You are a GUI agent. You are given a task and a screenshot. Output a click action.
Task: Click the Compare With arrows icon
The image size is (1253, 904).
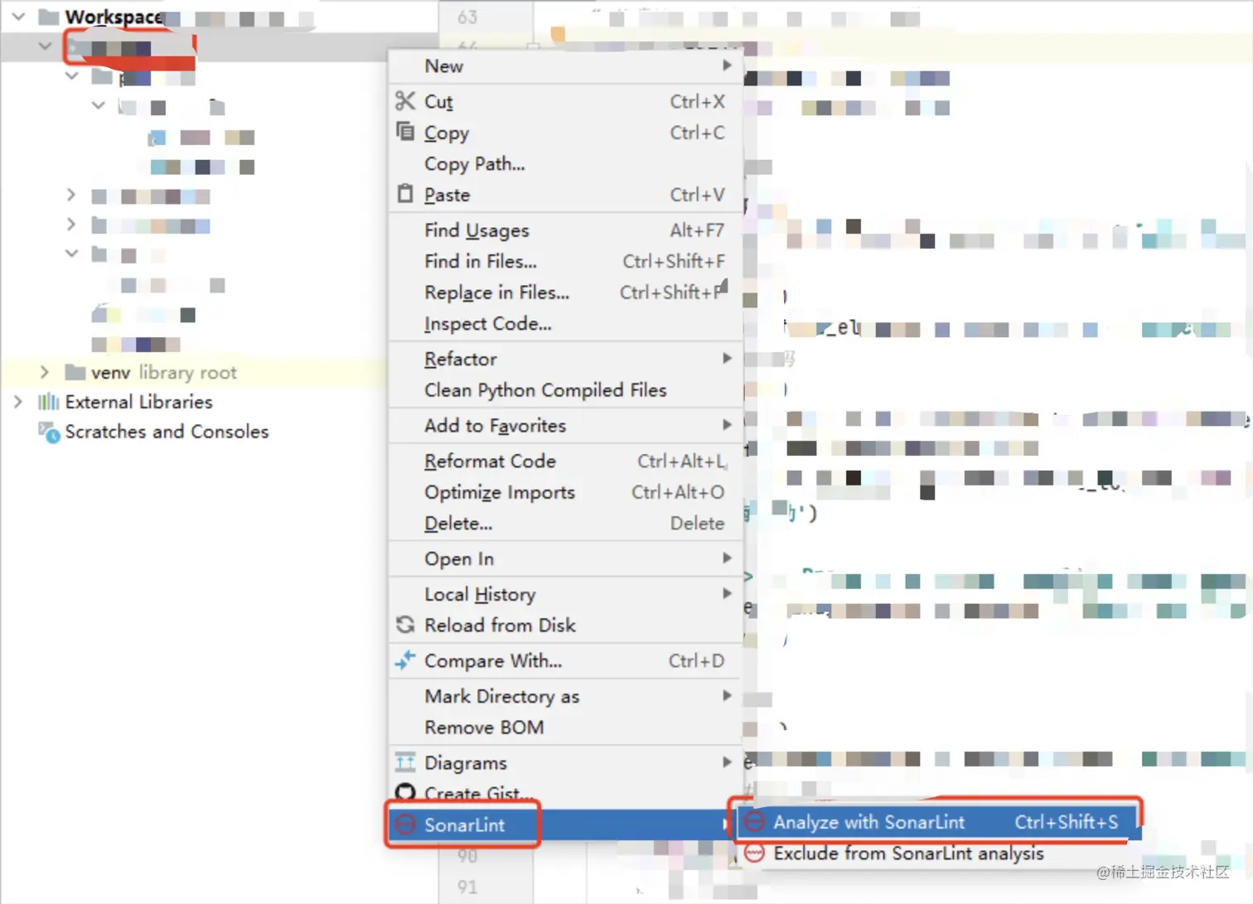[405, 660]
